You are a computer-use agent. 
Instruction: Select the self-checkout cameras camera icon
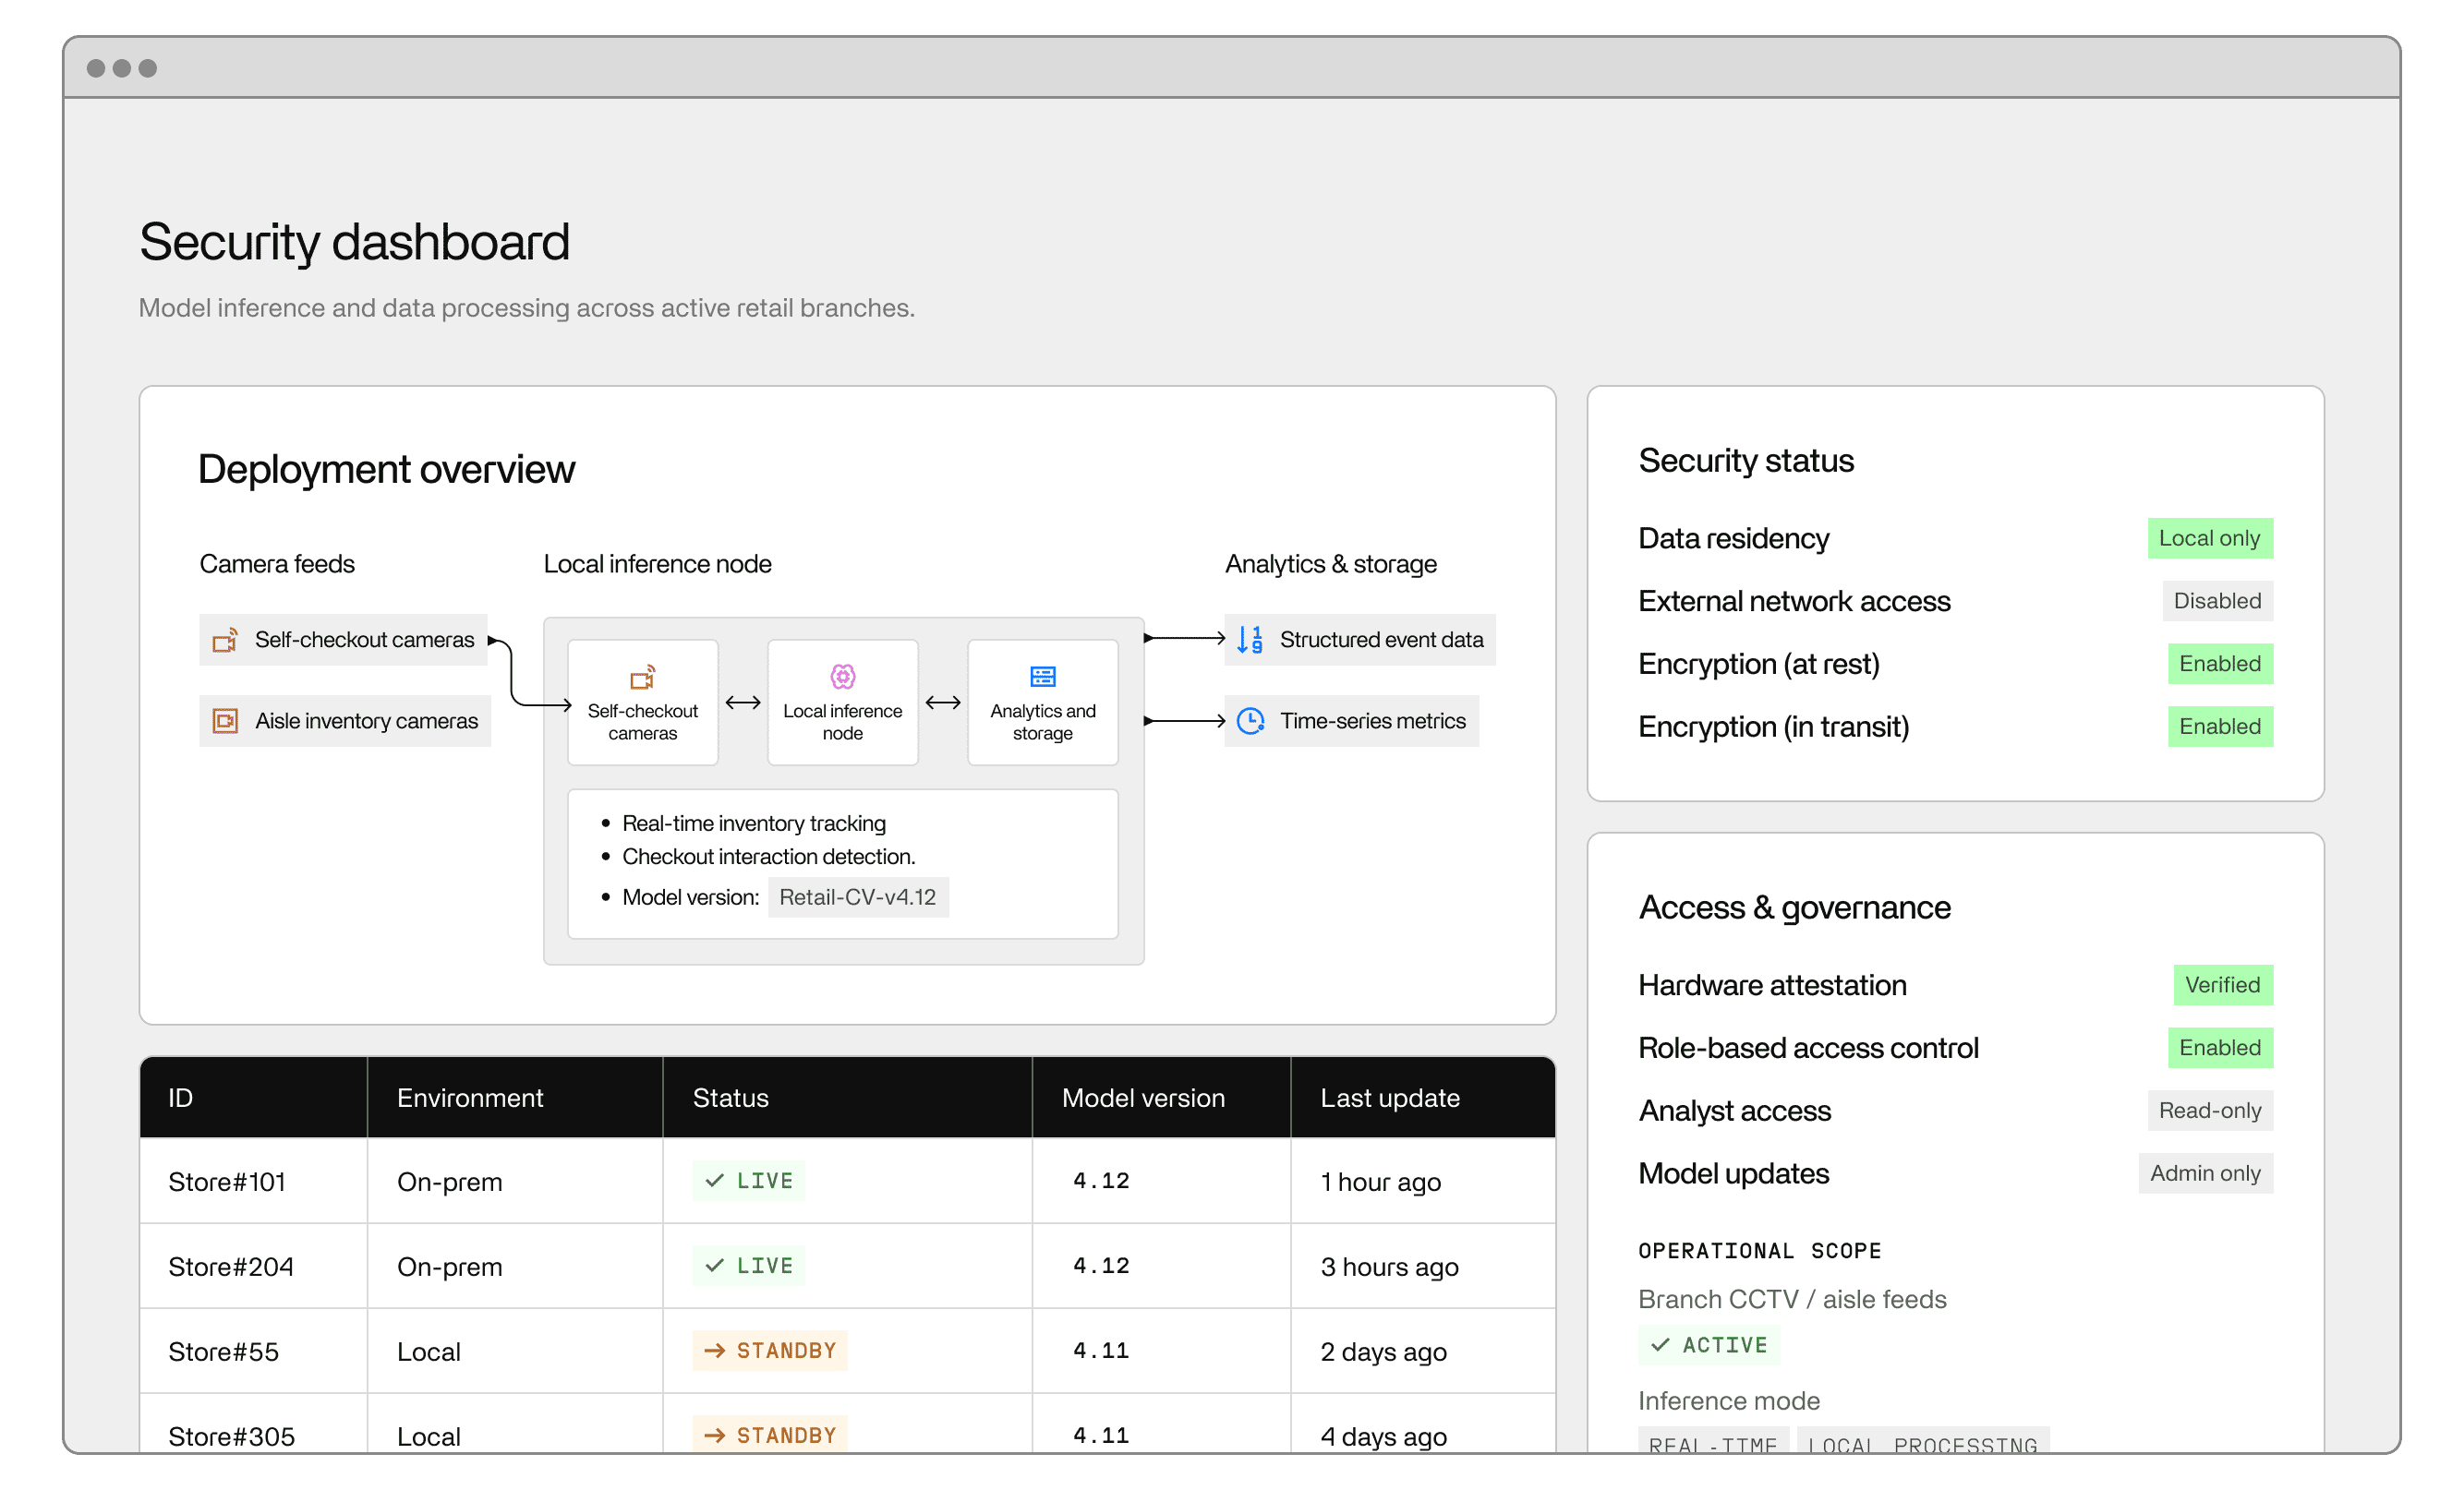226,640
